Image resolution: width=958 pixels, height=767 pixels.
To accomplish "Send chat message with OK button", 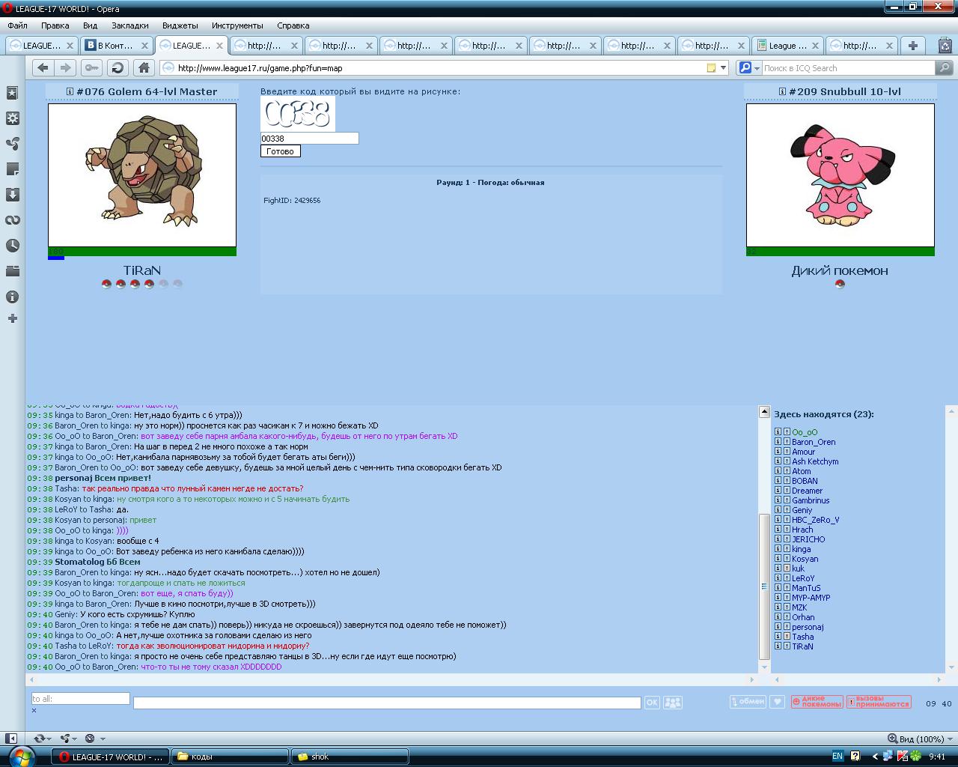I will (652, 703).
